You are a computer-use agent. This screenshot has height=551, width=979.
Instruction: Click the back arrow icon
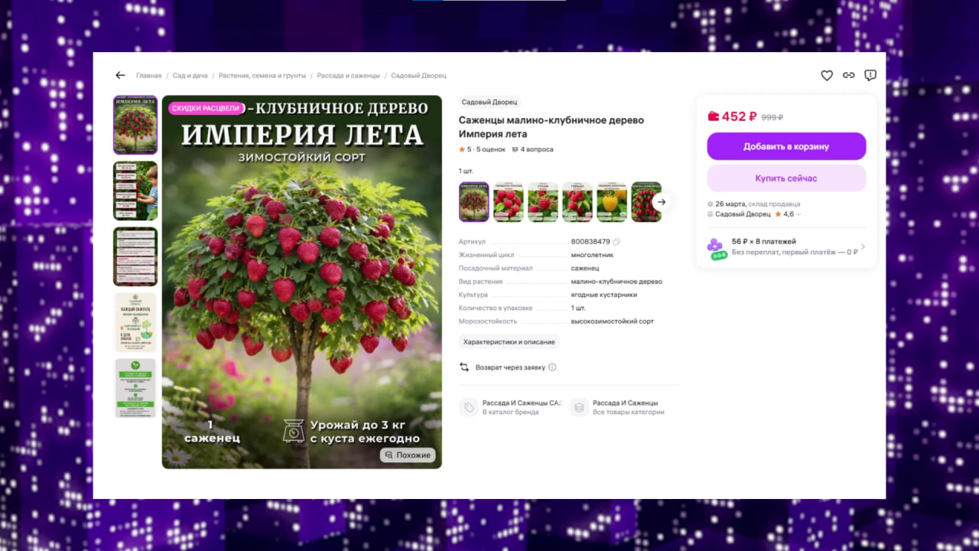click(120, 76)
